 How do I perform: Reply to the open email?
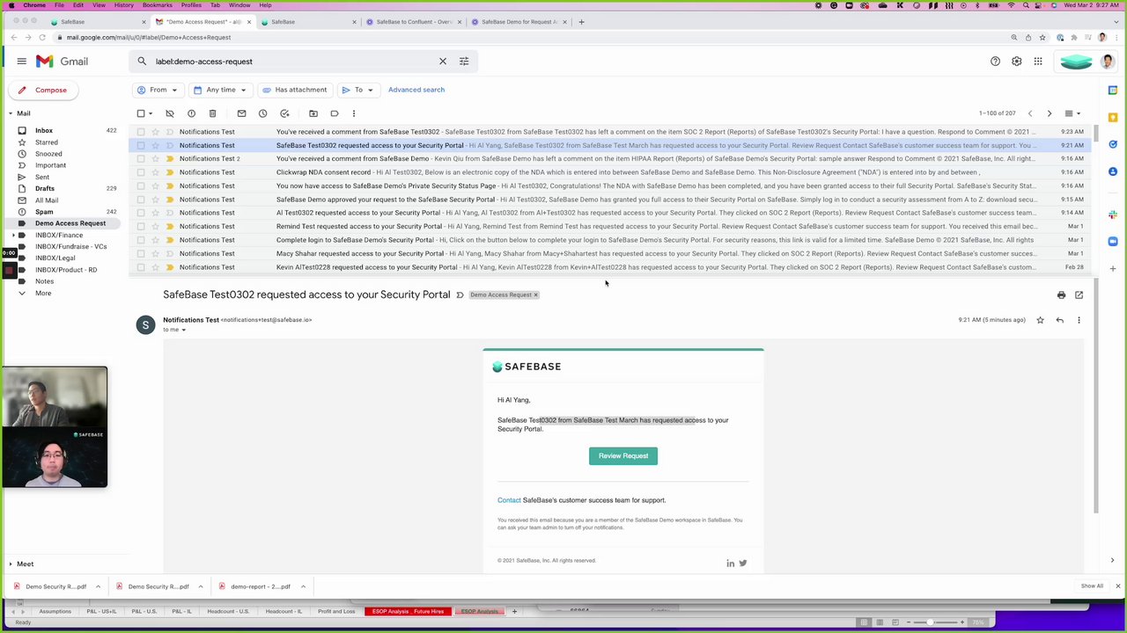(1059, 320)
